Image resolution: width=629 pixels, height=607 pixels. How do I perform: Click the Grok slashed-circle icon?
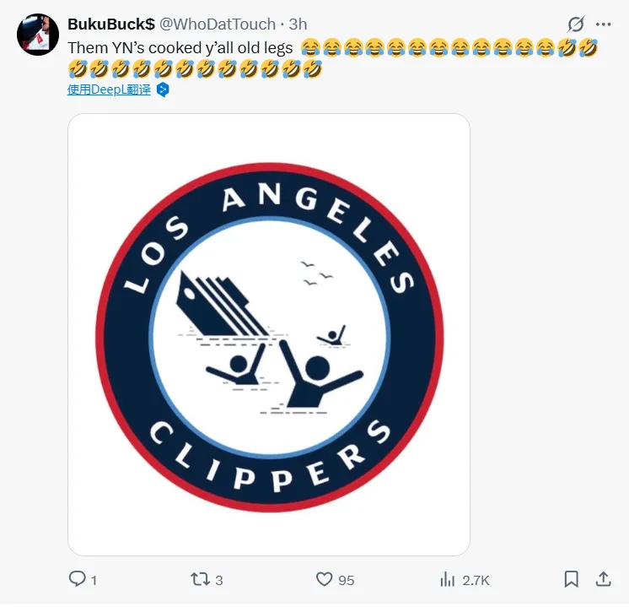pos(576,24)
